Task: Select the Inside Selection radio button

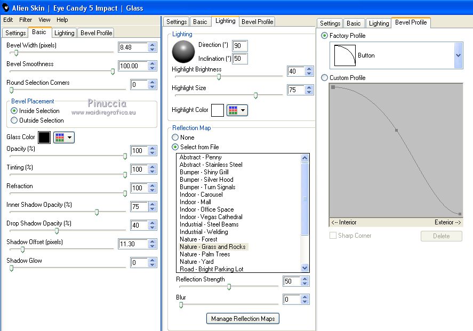Action: 14,111
